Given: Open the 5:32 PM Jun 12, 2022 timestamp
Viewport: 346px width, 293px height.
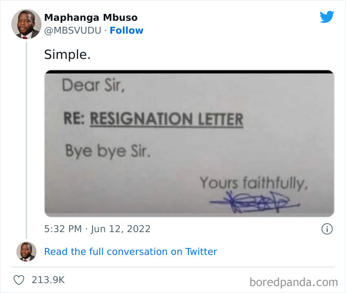Looking at the screenshot, I should pos(97,229).
